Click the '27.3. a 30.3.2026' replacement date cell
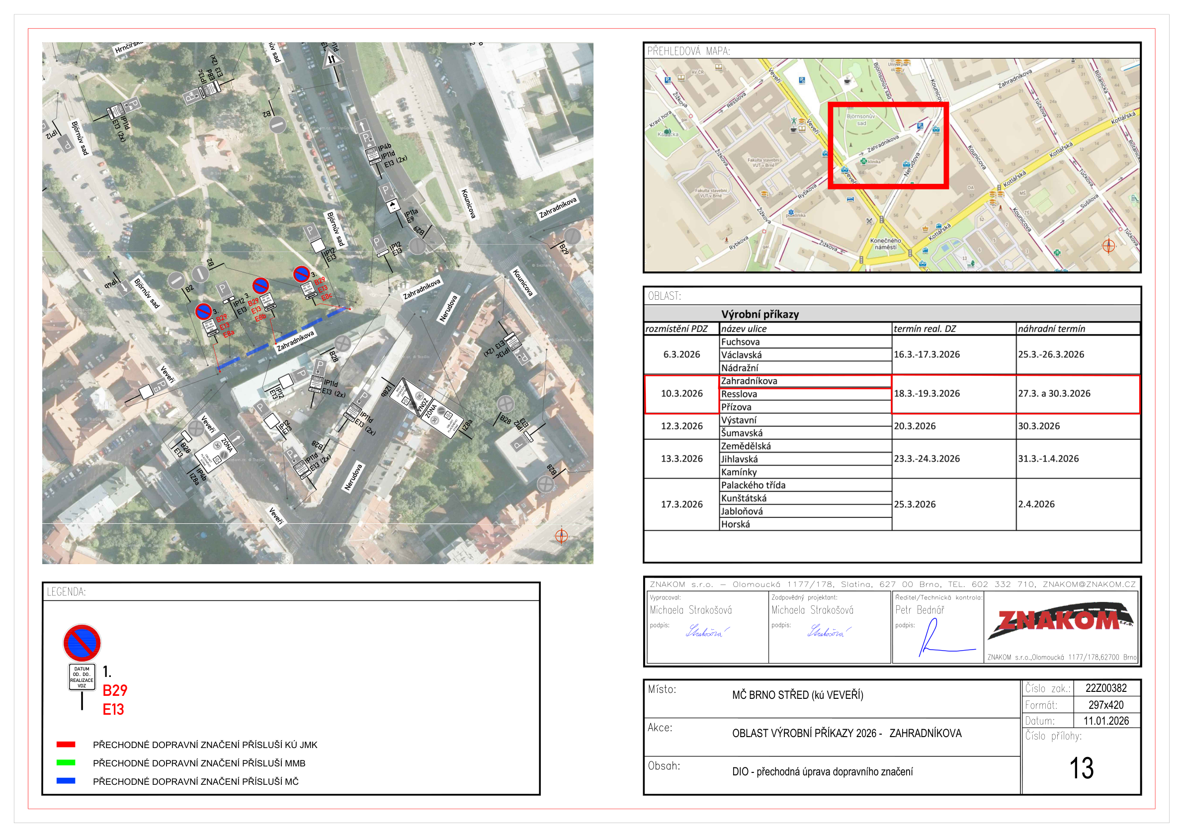1184x837 pixels. click(x=1078, y=394)
